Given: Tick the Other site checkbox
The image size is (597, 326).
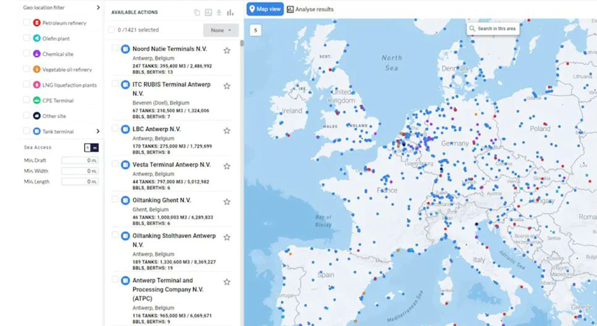Looking at the screenshot, I should (27, 115).
